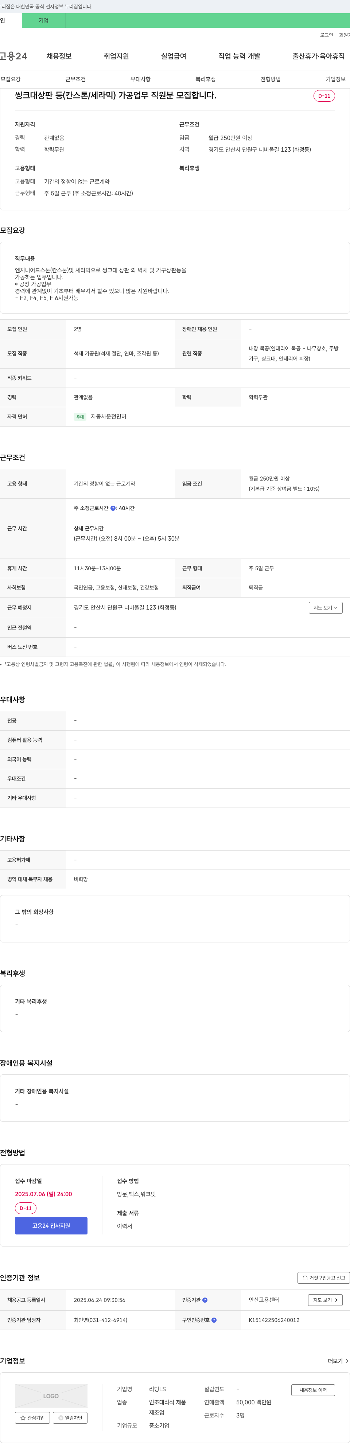Click the certification number K151422506240012
The height and width of the screenshot is (1443, 350).
pos(274,1320)
